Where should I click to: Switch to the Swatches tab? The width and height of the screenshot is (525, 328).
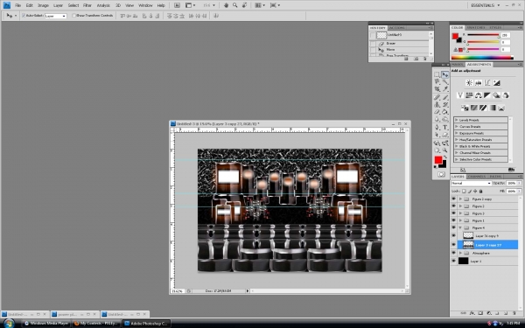(x=475, y=27)
